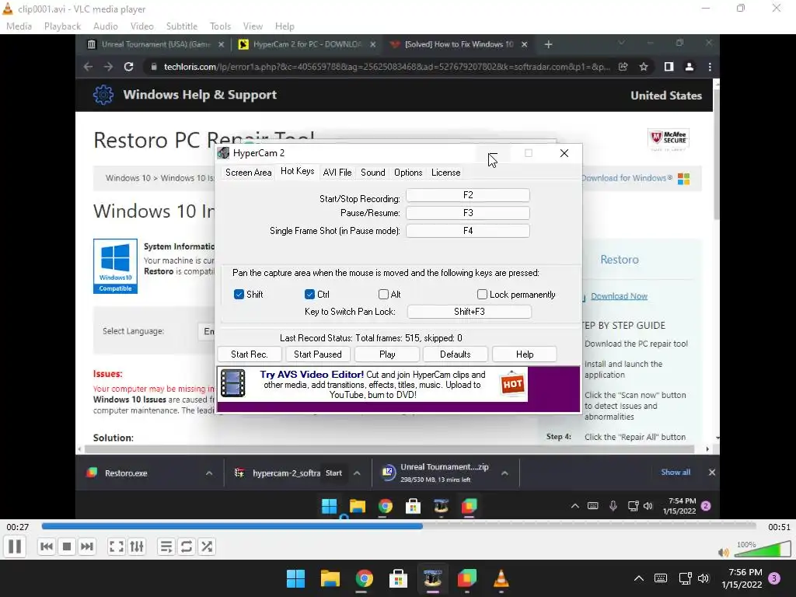Click HyperCam Play button
This screenshot has height=597, width=796.
point(387,354)
